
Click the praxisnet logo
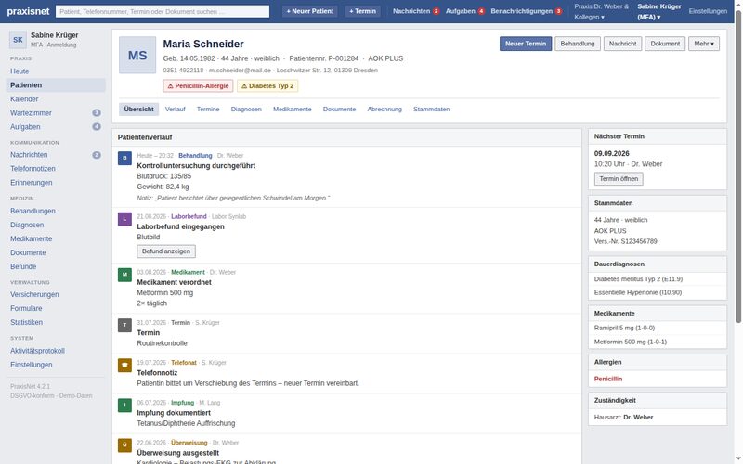pyautogui.click(x=29, y=11)
